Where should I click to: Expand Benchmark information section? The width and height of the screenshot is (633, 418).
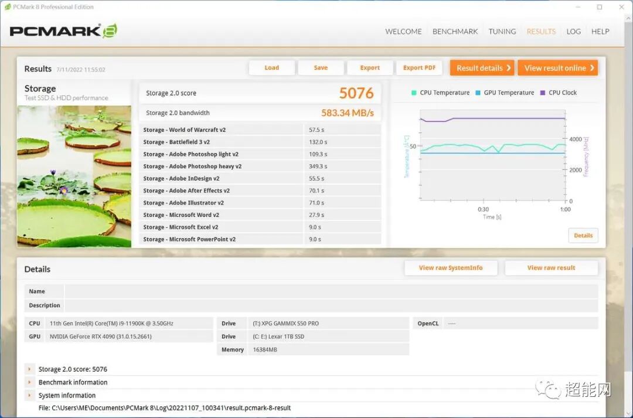coord(29,382)
